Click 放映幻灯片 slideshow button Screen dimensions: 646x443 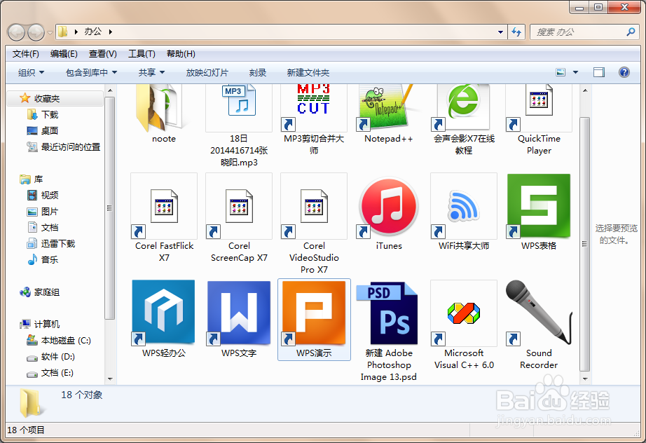(x=207, y=72)
